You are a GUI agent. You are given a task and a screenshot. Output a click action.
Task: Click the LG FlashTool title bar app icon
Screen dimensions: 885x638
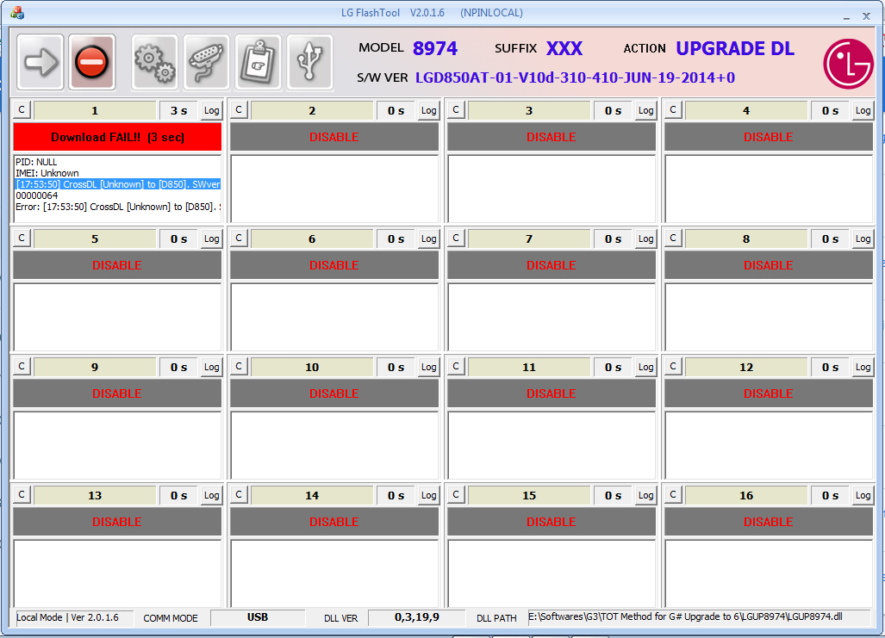pos(17,12)
